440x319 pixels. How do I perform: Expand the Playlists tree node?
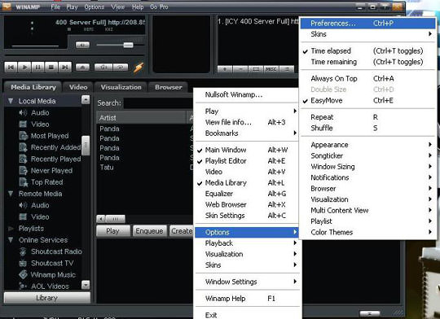pyautogui.click(x=11, y=229)
